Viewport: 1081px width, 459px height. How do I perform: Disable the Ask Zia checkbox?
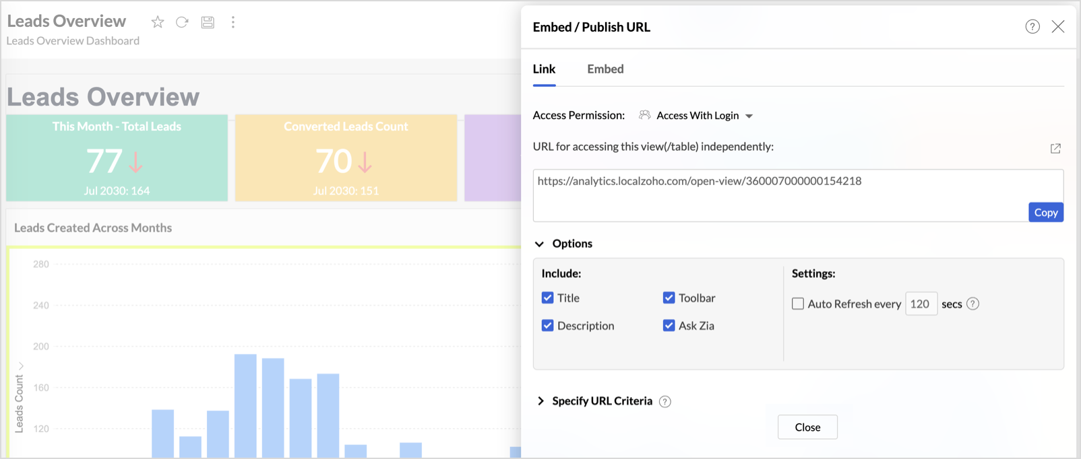tap(669, 326)
